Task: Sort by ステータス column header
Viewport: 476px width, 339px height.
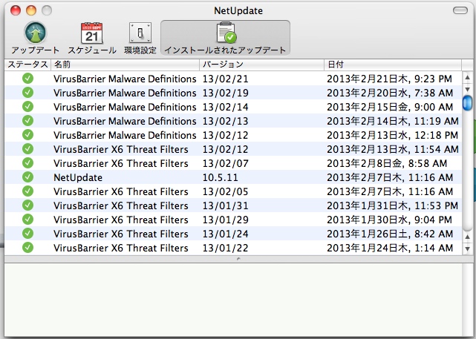Action: click(x=27, y=65)
